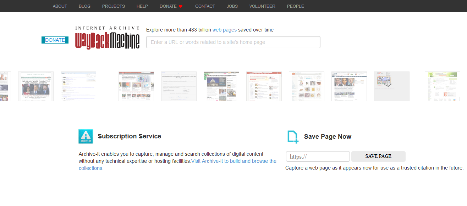Image resolution: width=467 pixels, height=206 pixels.
Task: Click the SAVE PAGE button
Action: point(378,156)
